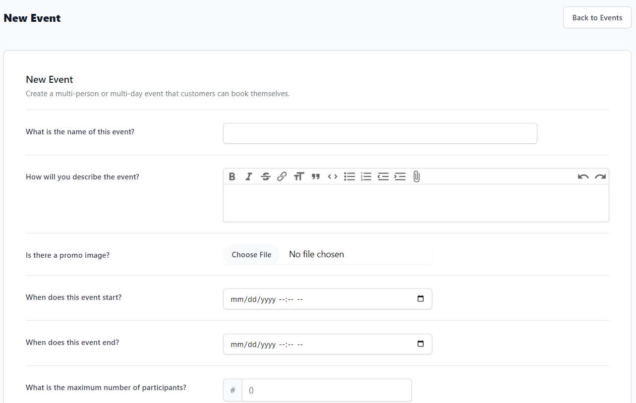Insert a block quote
Image resolution: width=636 pixels, height=403 pixels.
tap(316, 176)
